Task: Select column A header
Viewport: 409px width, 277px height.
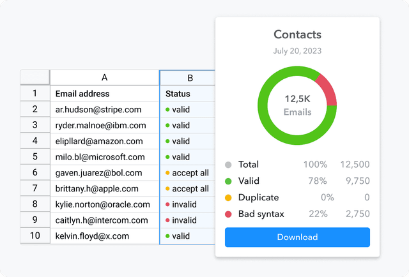Action: tap(105, 77)
